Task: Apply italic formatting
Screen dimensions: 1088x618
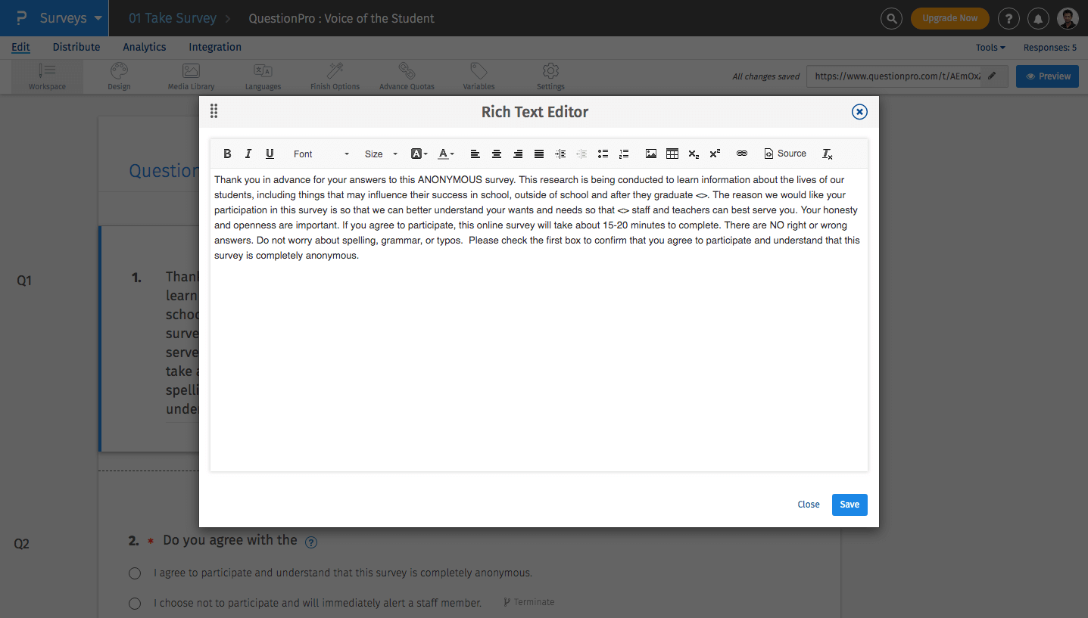Action: 248,154
